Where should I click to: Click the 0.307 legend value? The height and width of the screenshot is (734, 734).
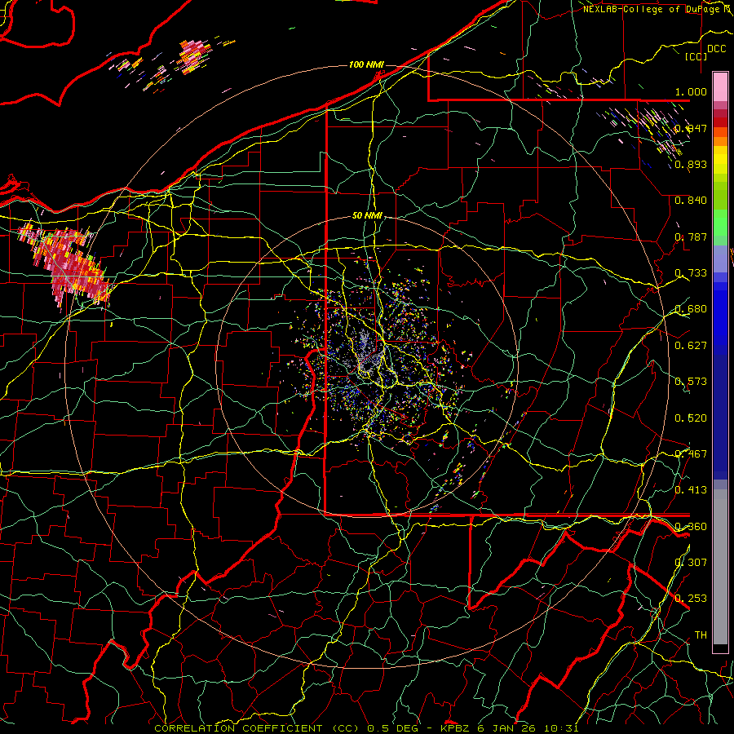pos(691,562)
